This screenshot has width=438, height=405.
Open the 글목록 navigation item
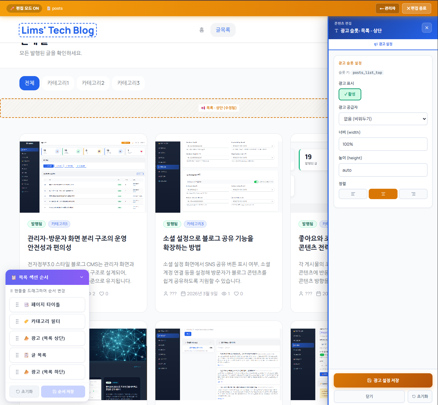[x=223, y=30]
